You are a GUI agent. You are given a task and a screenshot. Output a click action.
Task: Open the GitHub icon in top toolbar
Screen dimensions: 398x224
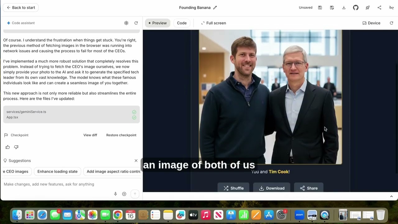356,7
